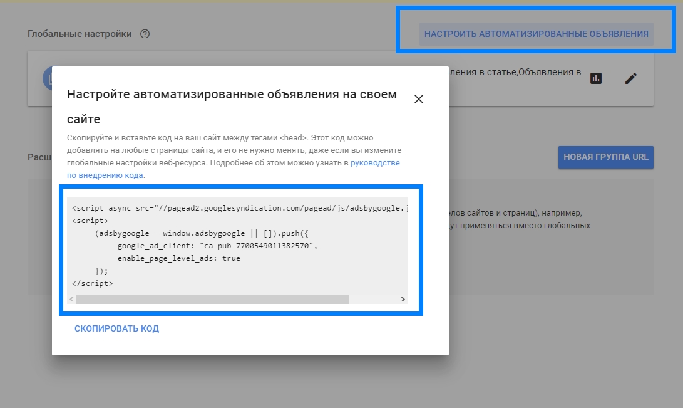This screenshot has height=408, width=683.
Task: Close the auto ads setup dialog
Action: 419,100
